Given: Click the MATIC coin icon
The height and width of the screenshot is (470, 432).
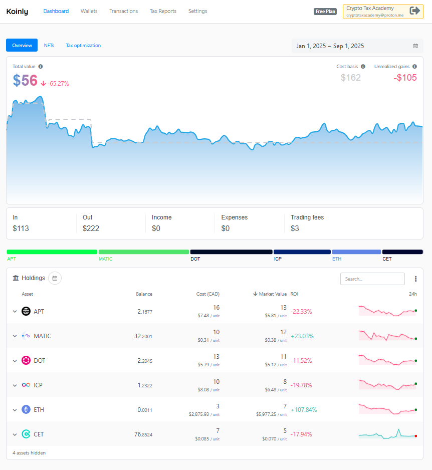Looking at the screenshot, I should (26, 336).
